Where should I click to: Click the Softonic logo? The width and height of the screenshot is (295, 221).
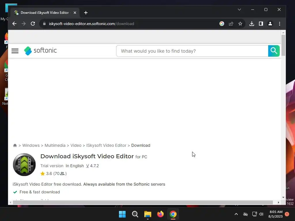[40, 51]
